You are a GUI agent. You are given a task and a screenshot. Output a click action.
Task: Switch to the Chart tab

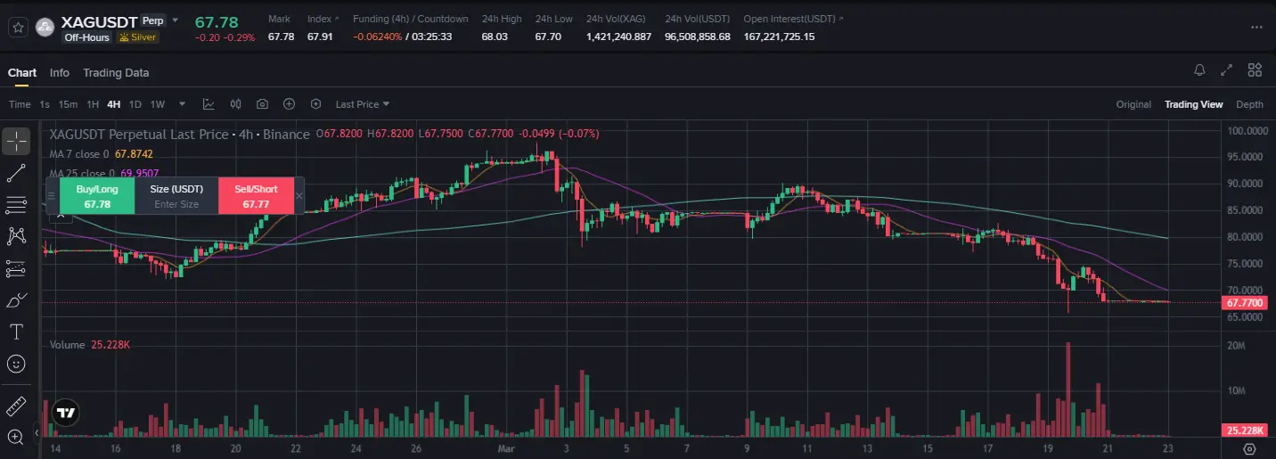tap(22, 73)
